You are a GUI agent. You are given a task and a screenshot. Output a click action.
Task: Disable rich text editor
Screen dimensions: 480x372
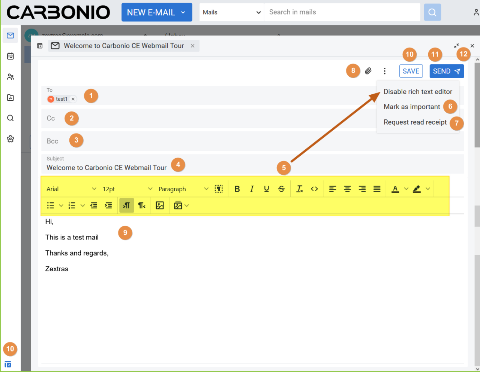(418, 91)
